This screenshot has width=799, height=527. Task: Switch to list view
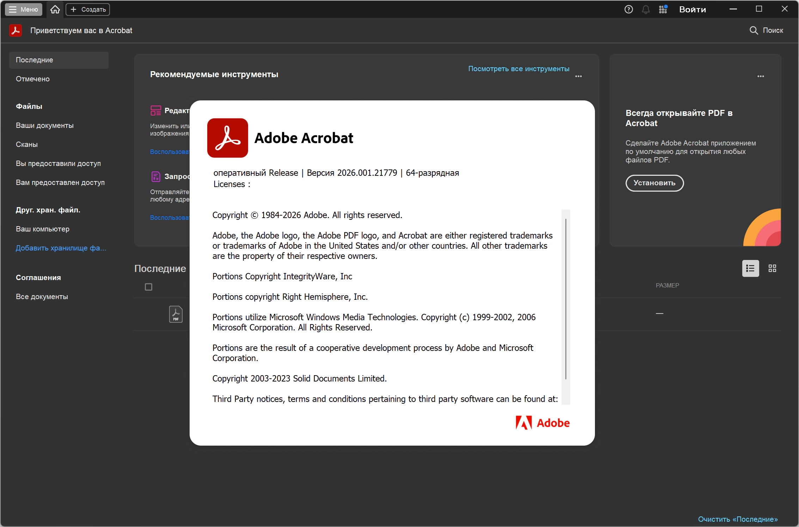tap(750, 268)
